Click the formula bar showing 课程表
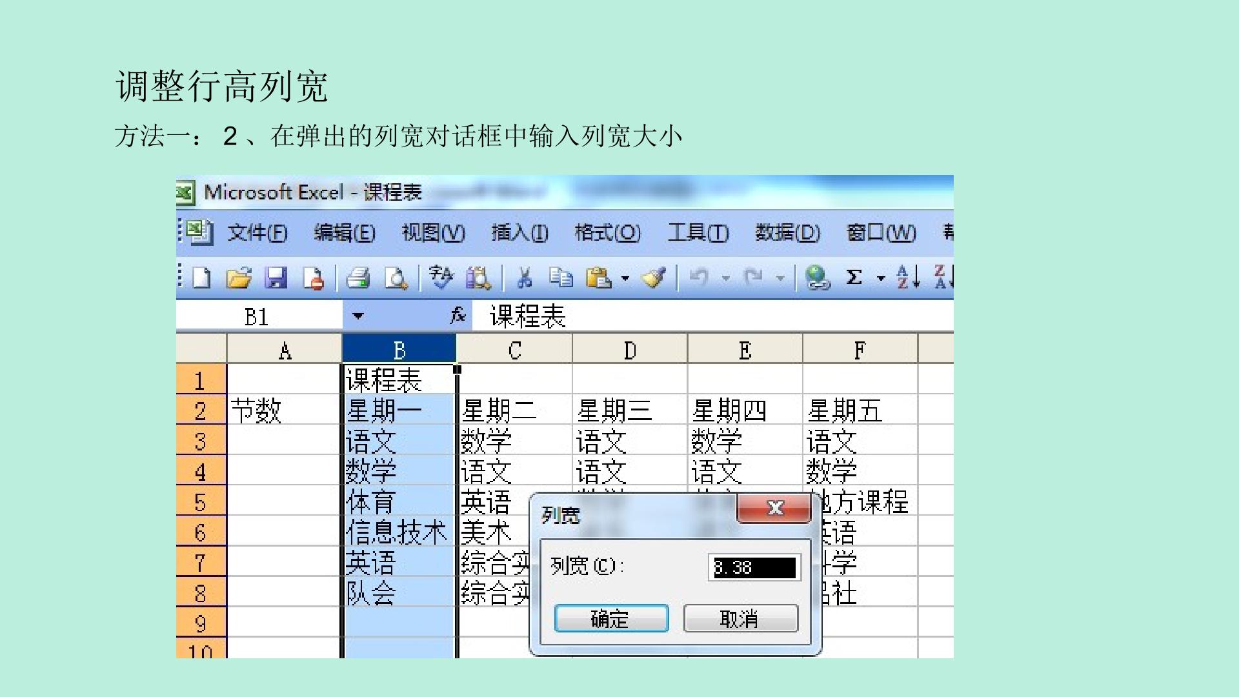The height and width of the screenshot is (697, 1239). (x=712, y=316)
